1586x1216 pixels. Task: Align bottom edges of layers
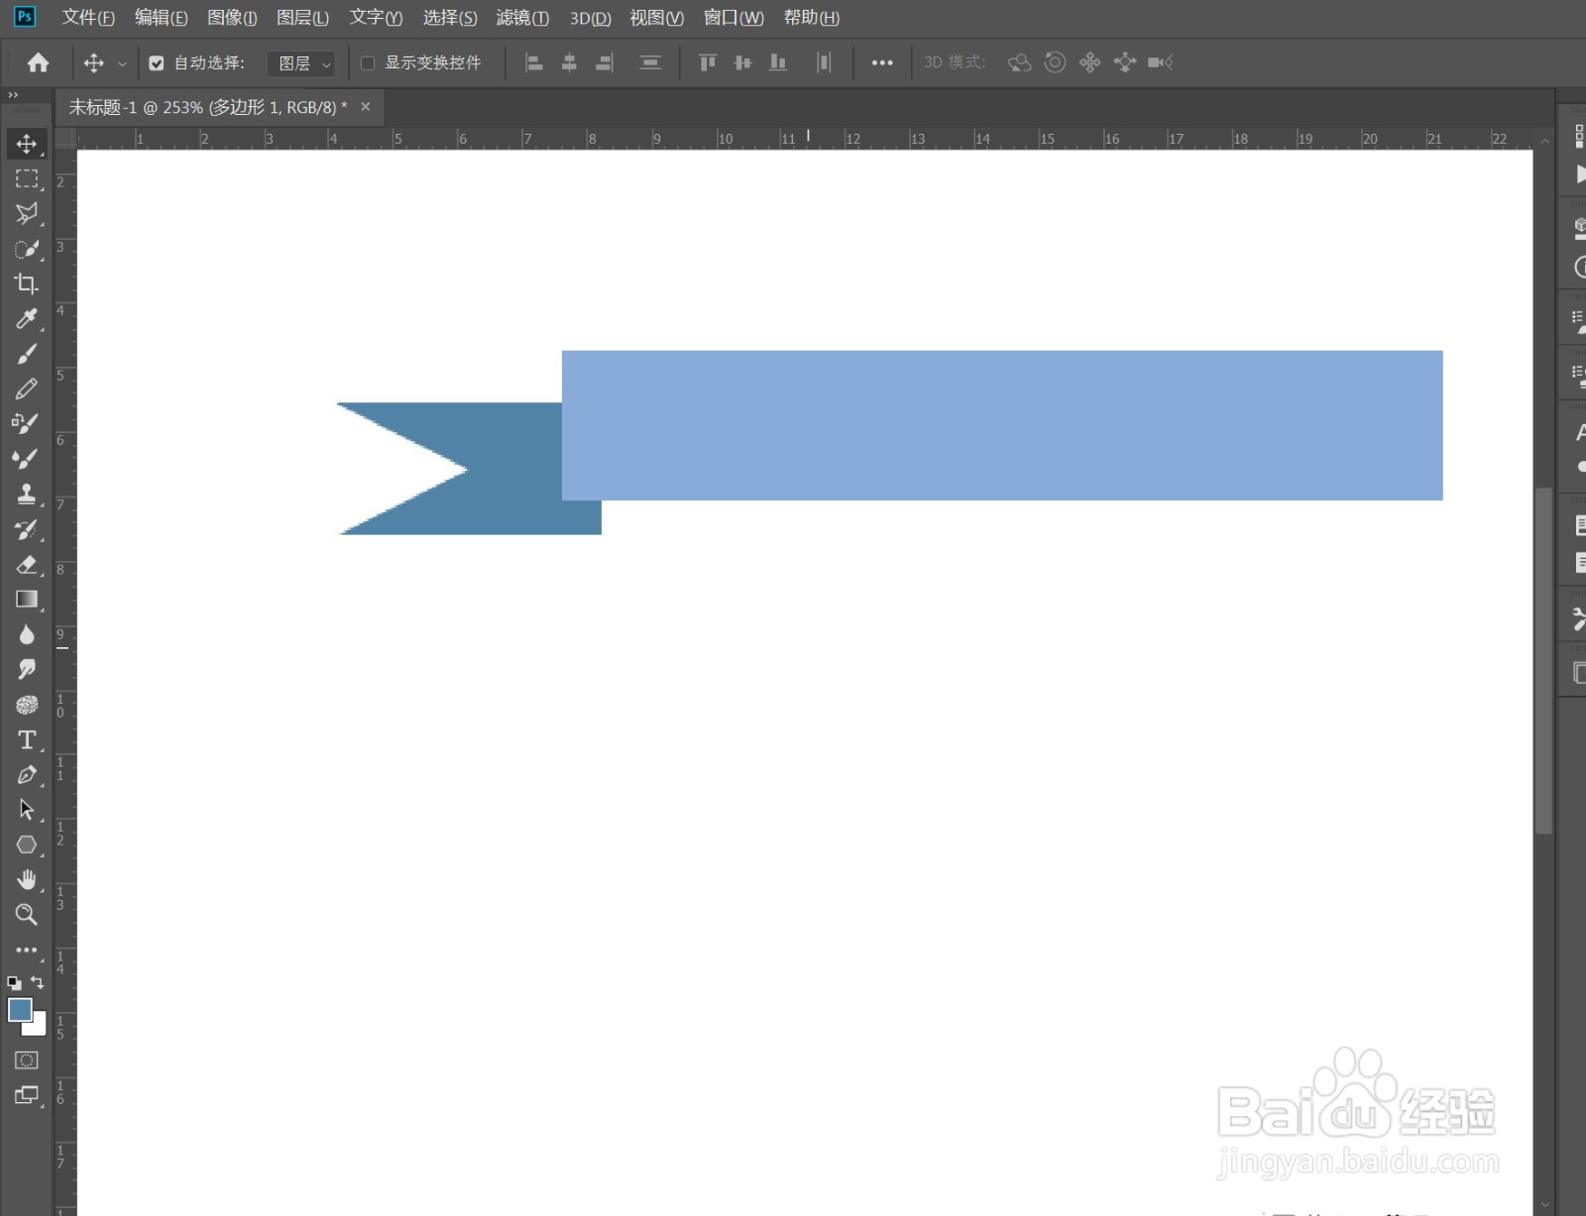778,62
